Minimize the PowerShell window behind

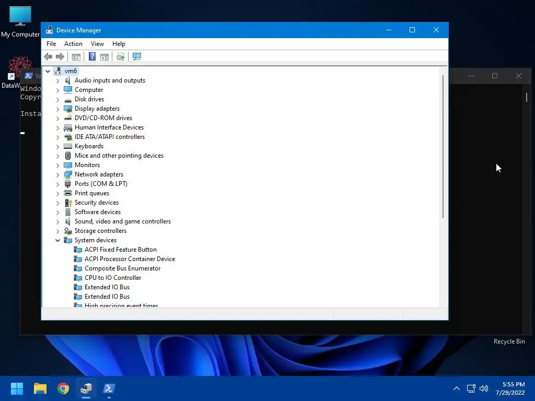coord(471,76)
